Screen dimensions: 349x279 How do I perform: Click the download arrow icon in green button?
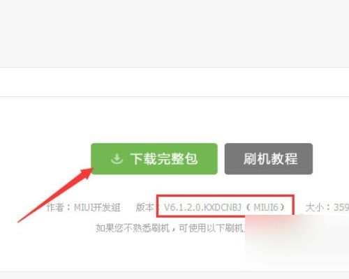pyautogui.click(x=117, y=159)
